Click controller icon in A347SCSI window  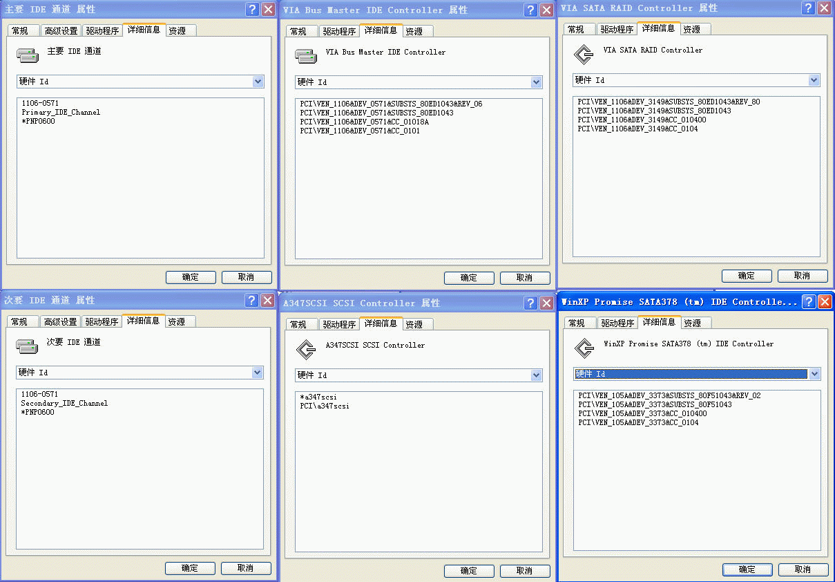pyautogui.click(x=306, y=349)
